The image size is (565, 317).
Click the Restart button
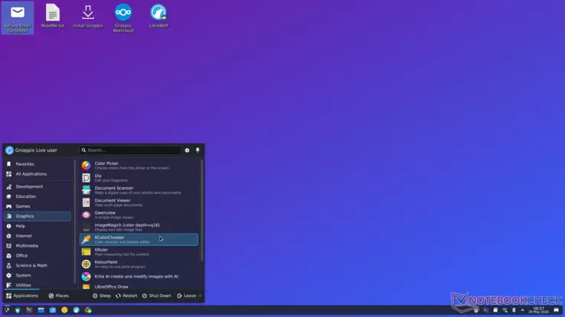pyautogui.click(x=126, y=296)
